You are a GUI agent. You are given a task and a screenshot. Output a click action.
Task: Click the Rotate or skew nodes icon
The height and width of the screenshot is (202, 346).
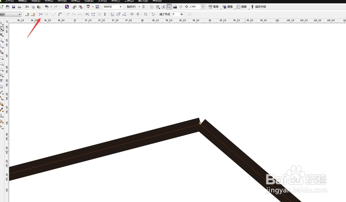pos(118,14)
